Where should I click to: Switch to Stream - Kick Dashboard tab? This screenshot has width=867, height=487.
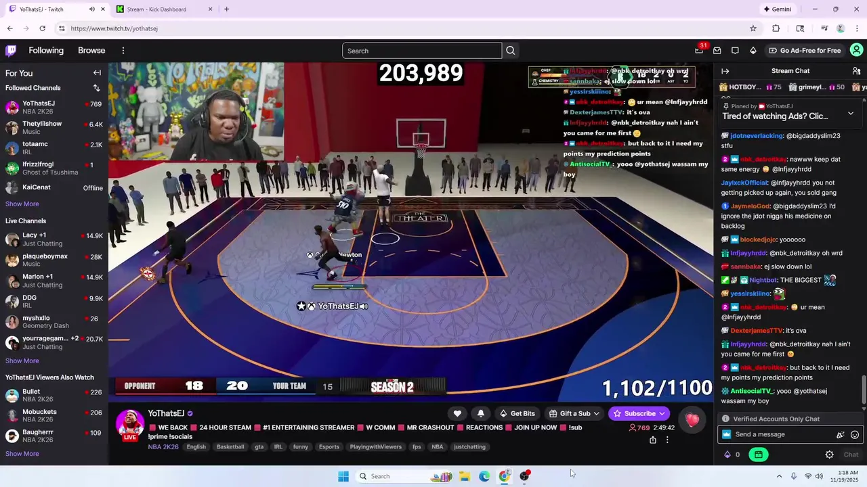pyautogui.click(x=163, y=9)
